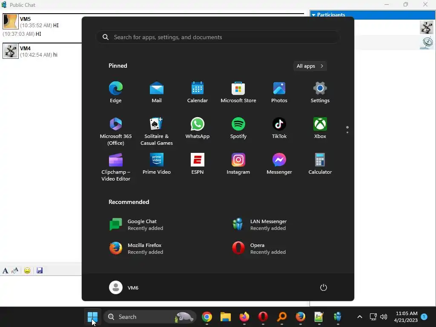Open recommended Mozilla Firefox
Screen dimensions: 436x327
click(136, 248)
